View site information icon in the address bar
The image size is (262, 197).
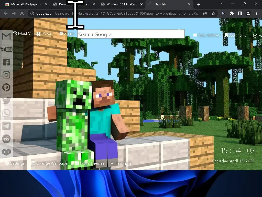tap(32, 13)
